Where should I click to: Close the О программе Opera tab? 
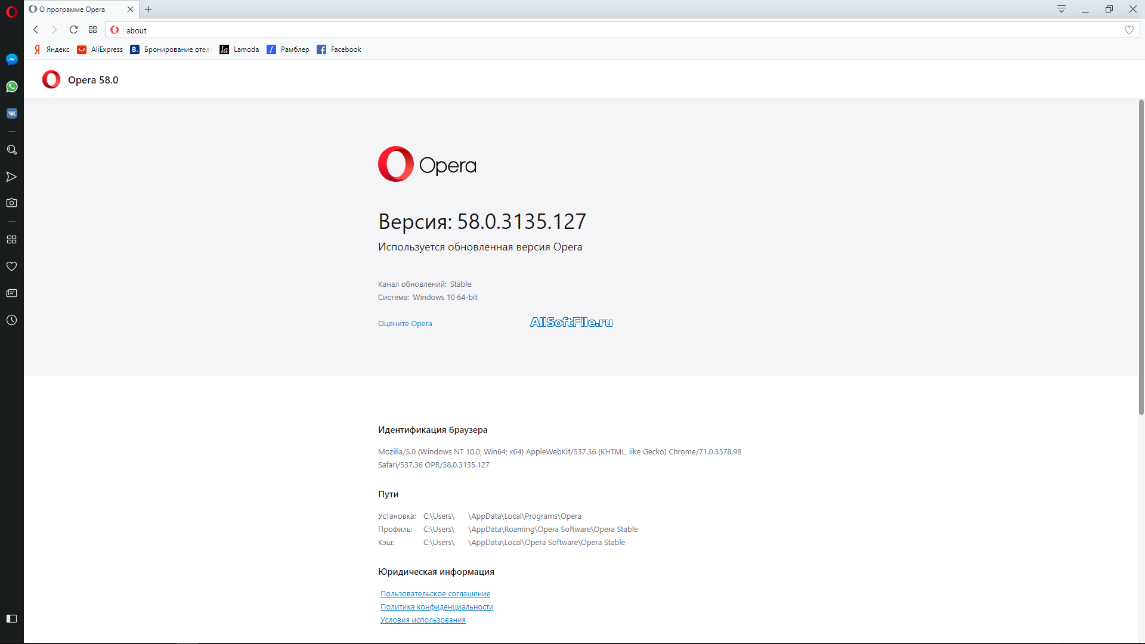[130, 10]
